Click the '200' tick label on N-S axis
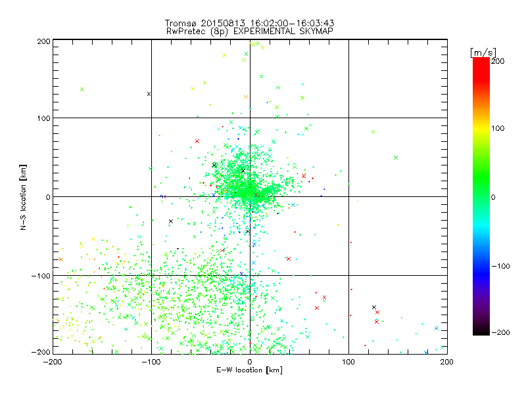The height and width of the screenshot is (394, 526). [43, 41]
